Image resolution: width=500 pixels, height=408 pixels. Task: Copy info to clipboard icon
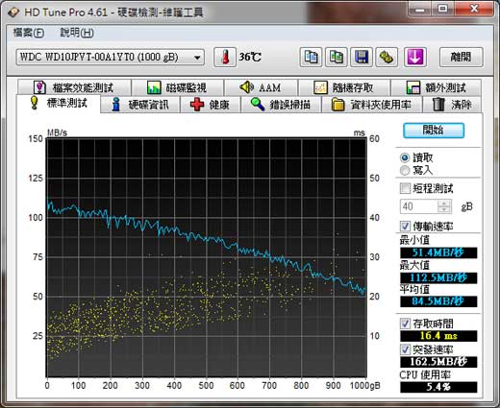[311, 57]
